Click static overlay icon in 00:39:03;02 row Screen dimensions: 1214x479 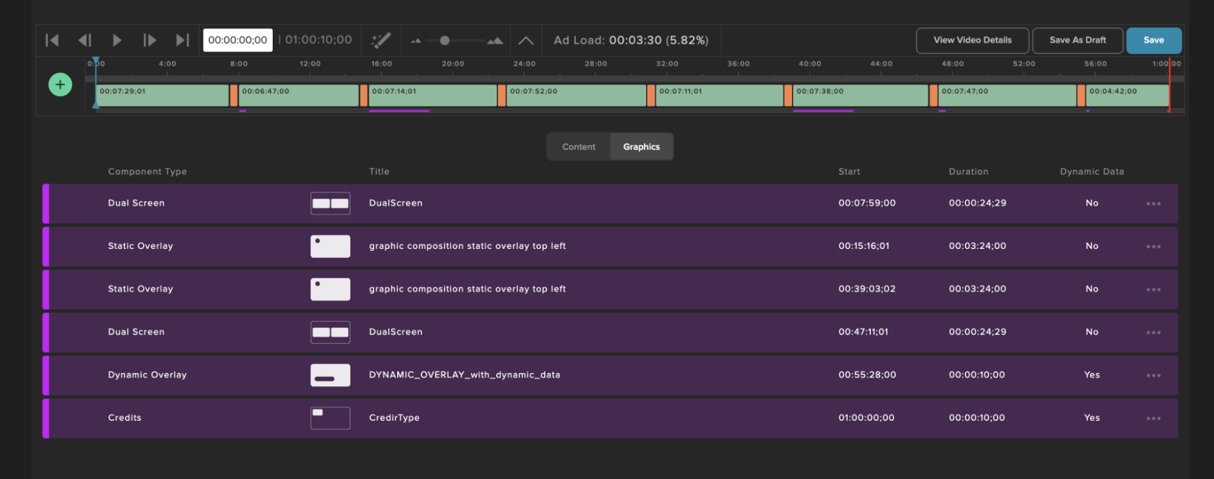pos(330,290)
